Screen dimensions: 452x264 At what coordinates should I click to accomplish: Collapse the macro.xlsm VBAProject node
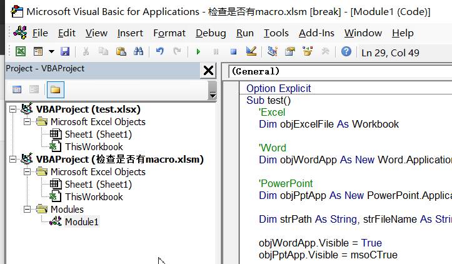pos(13,160)
